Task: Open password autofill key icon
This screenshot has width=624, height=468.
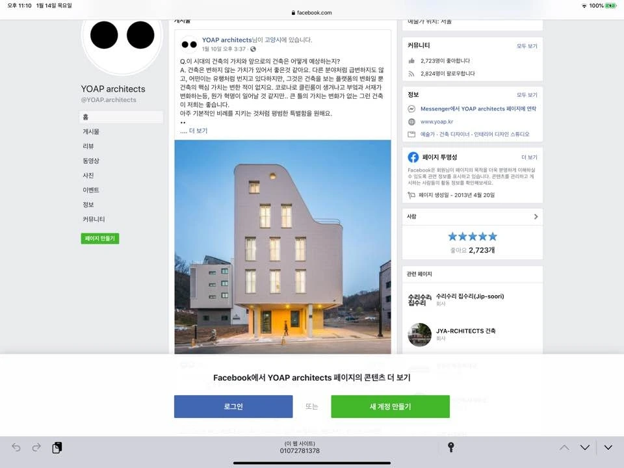Action: tap(450, 447)
